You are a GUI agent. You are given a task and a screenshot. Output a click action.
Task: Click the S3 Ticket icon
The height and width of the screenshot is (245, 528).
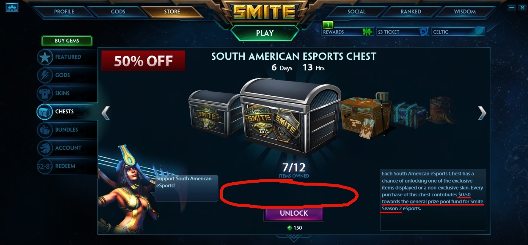pos(424,31)
